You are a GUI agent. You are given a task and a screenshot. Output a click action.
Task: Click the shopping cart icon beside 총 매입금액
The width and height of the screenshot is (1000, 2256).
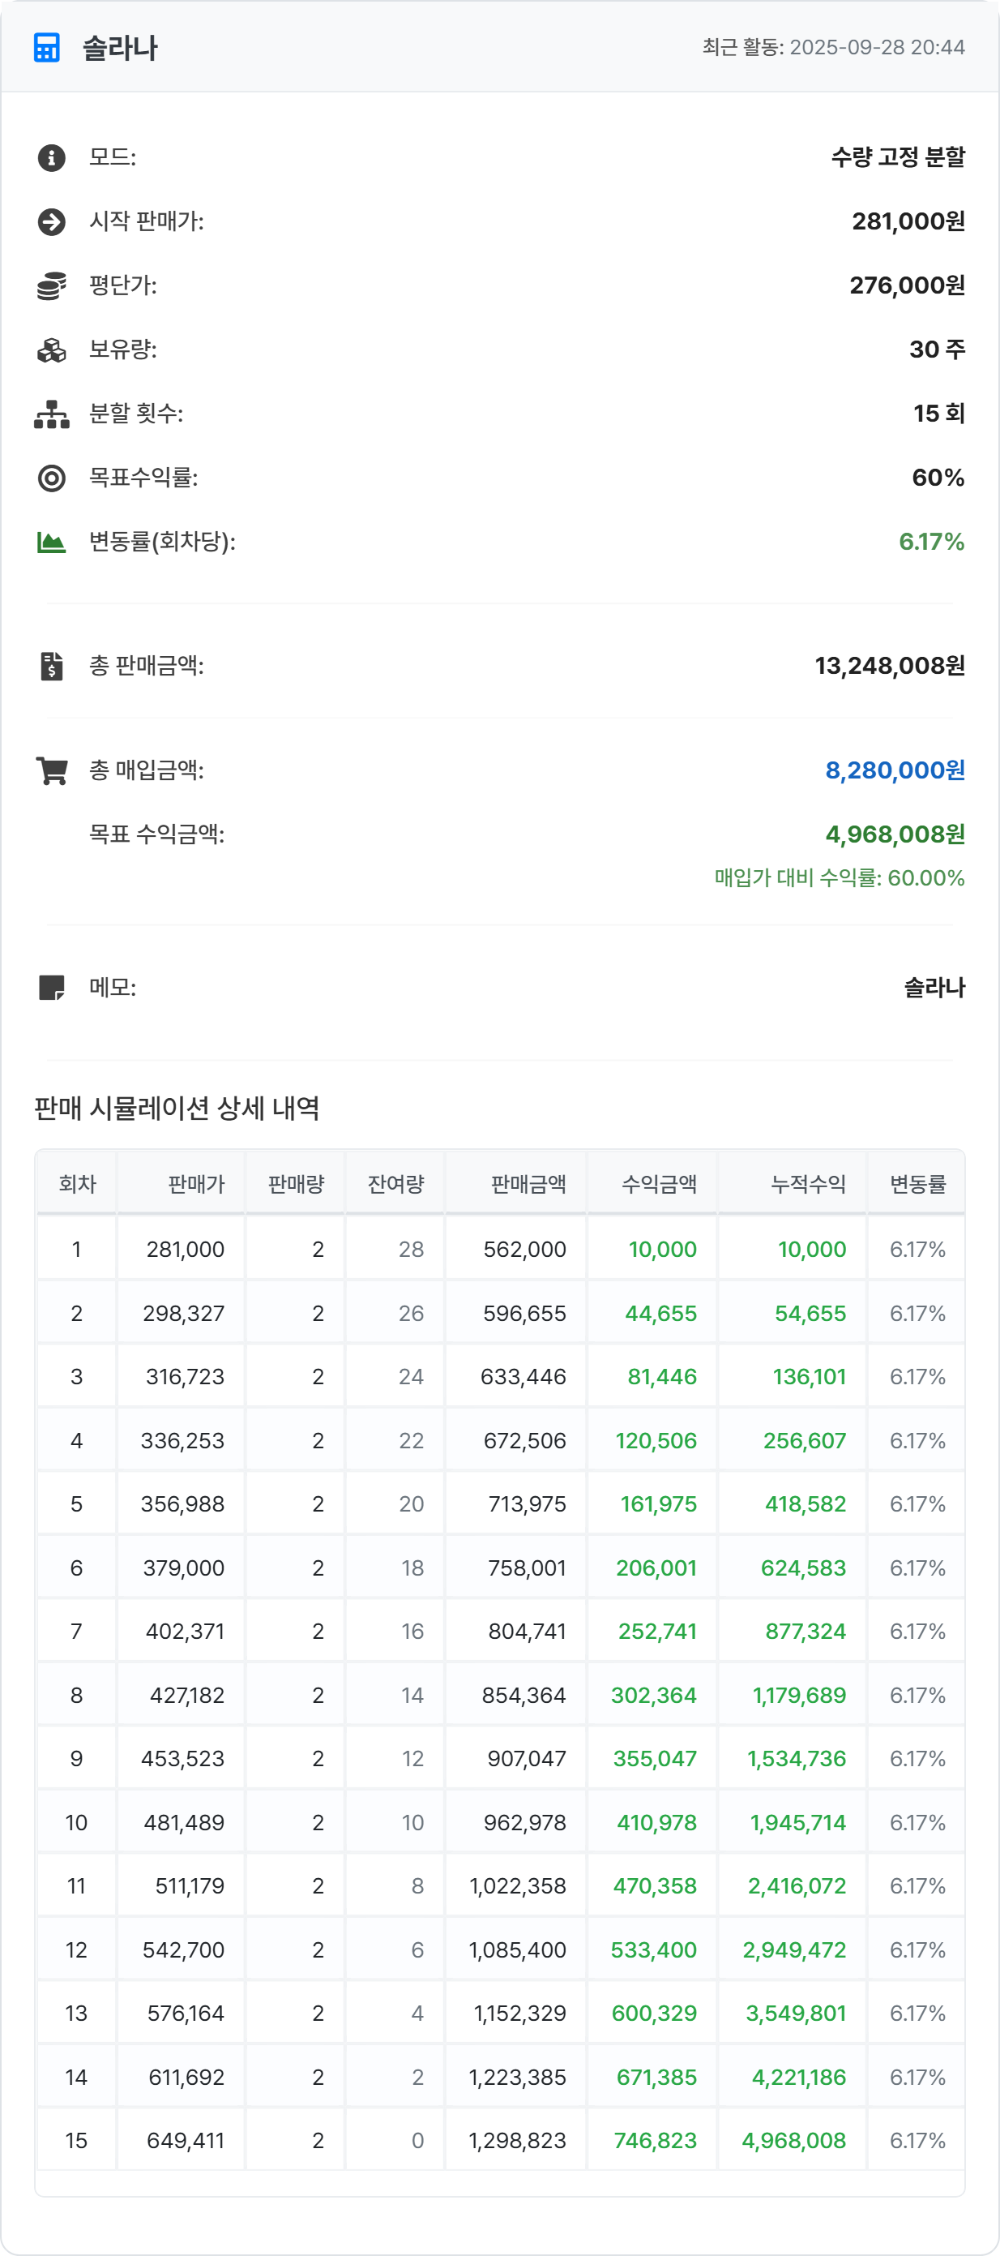tap(52, 770)
